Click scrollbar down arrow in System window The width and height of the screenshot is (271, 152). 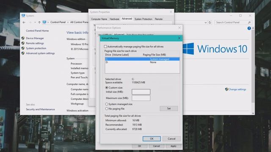pos(253,113)
